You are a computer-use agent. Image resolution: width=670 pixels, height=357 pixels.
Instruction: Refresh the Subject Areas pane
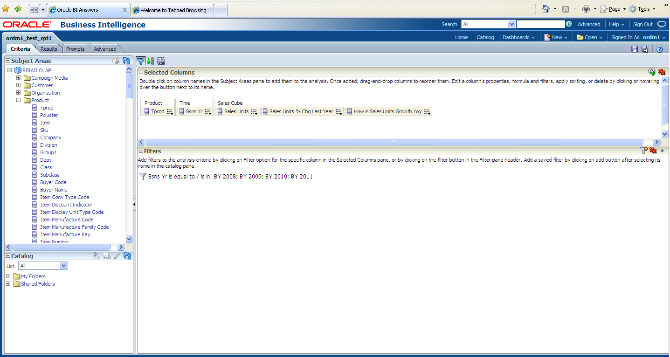pyautogui.click(x=126, y=61)
